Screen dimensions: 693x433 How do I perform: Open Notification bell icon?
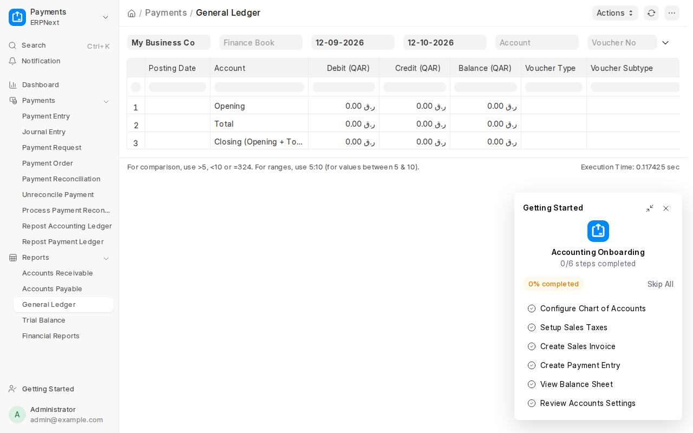tap(12, 61)
